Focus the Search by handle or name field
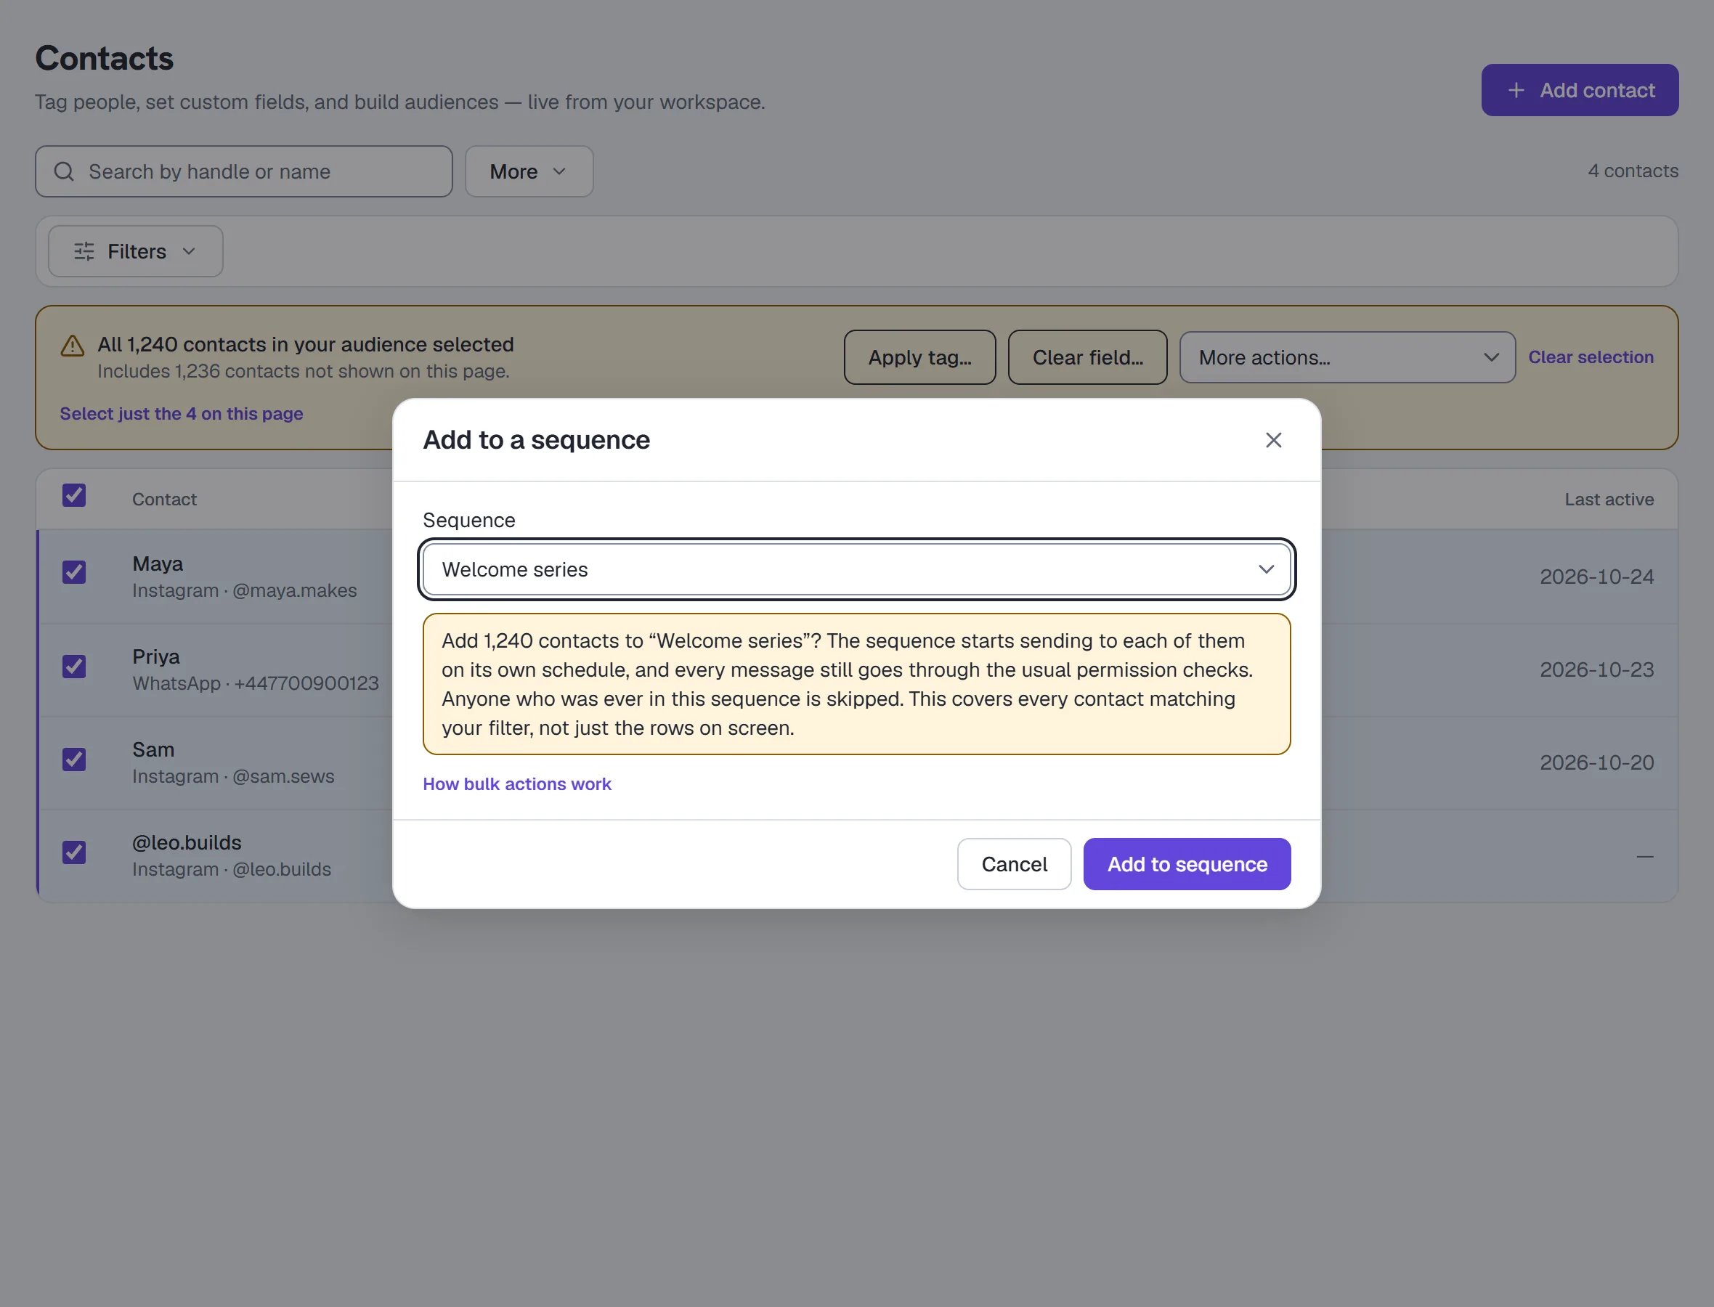 point(243,171)
